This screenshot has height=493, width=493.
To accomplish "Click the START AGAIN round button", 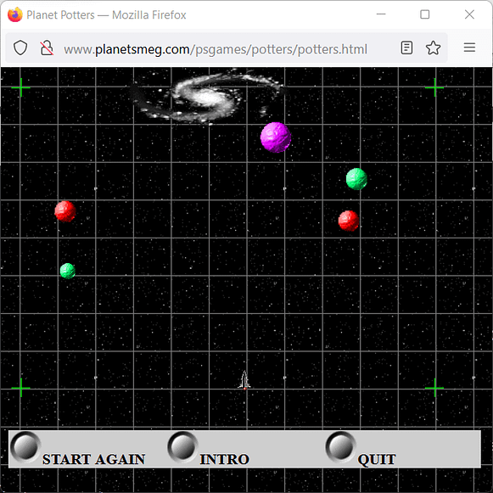I will pyautogui.click(x=25, y=447).
